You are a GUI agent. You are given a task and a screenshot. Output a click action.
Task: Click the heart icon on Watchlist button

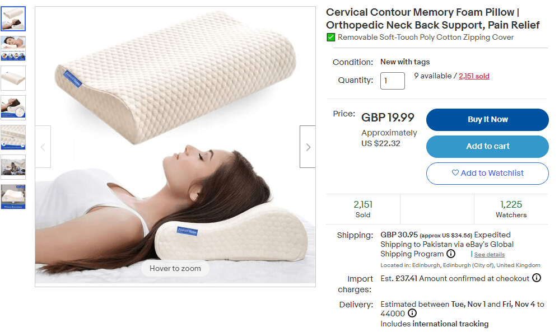tap(455, 173)
